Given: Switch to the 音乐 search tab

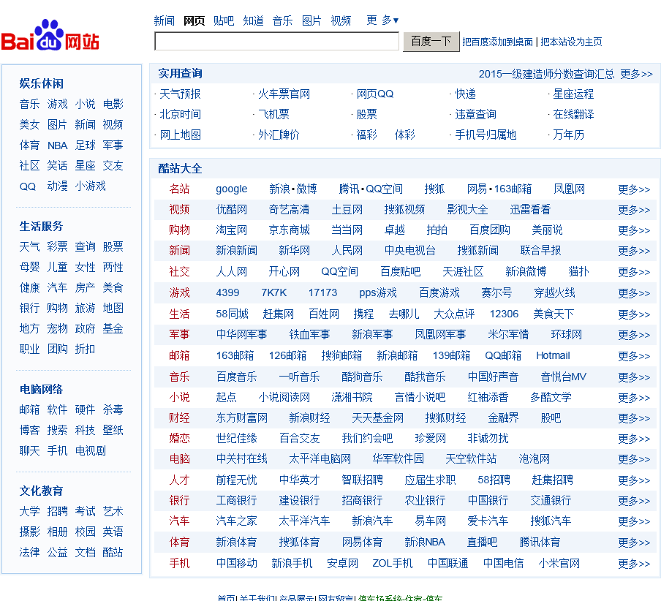Looking at the screenshot, I should click(x=282, y=20).
